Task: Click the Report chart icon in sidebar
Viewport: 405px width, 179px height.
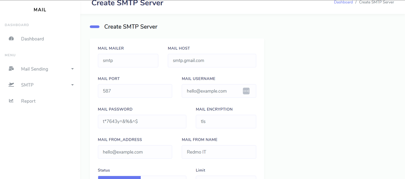Action: coord(11,101)
